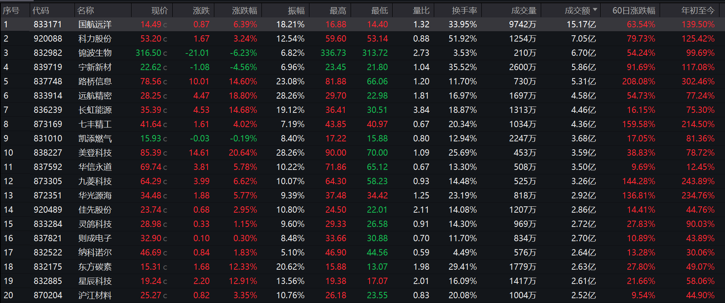Click turnover rate 51.92% of 科力股份

[463, 39]
